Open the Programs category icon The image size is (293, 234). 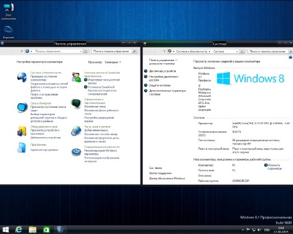(21, 148)
